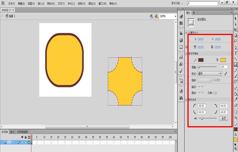Select the 3D Rotation tool

pos(236,35)
